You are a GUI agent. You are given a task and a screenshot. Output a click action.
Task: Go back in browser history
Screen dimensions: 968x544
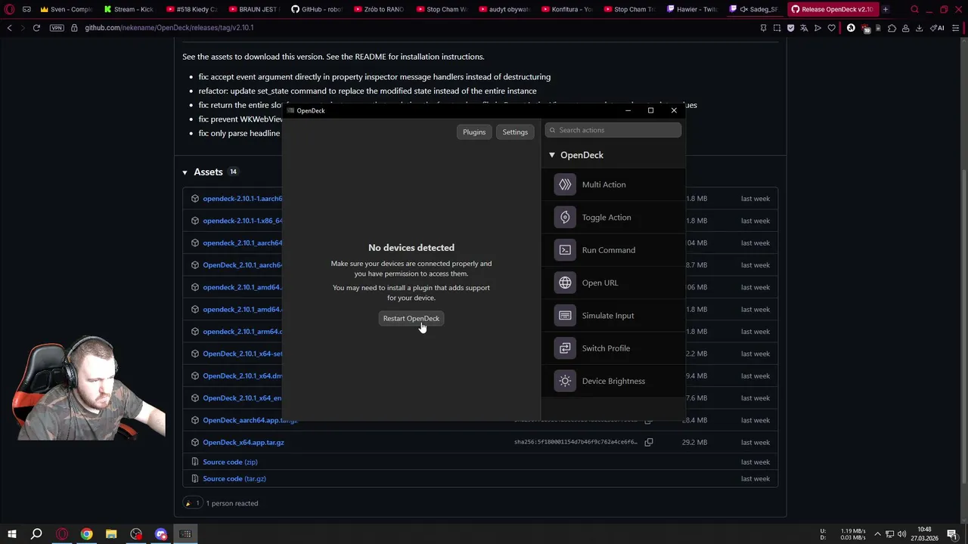pos(10,28)
